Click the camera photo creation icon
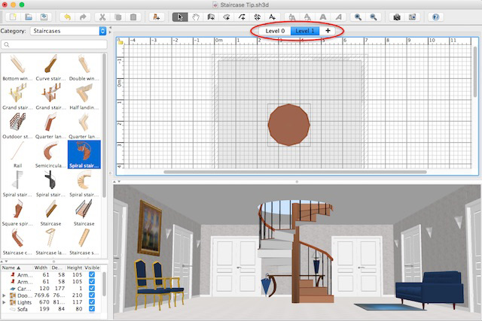482x321 pixels. coord(396,17)
